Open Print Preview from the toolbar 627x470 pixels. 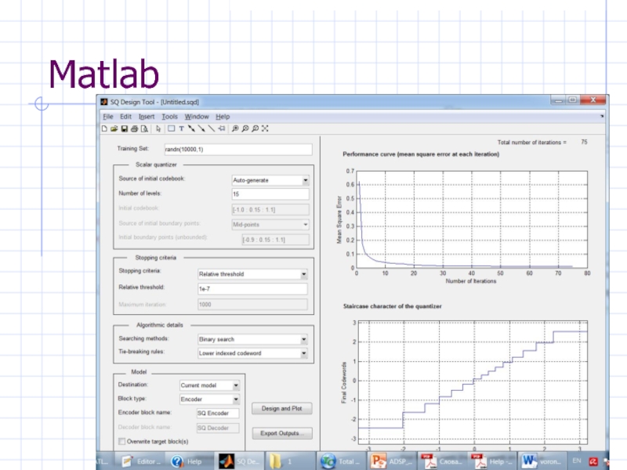[x=144, y=128]
